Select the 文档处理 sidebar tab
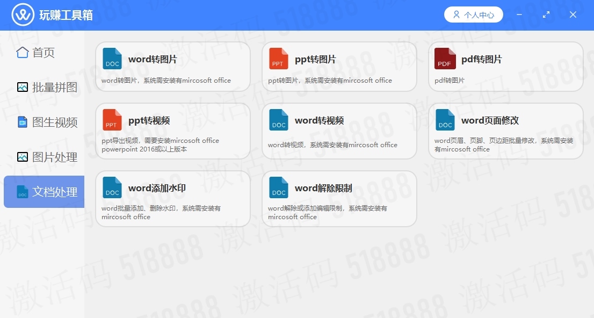594x318 pixels. 44,192
